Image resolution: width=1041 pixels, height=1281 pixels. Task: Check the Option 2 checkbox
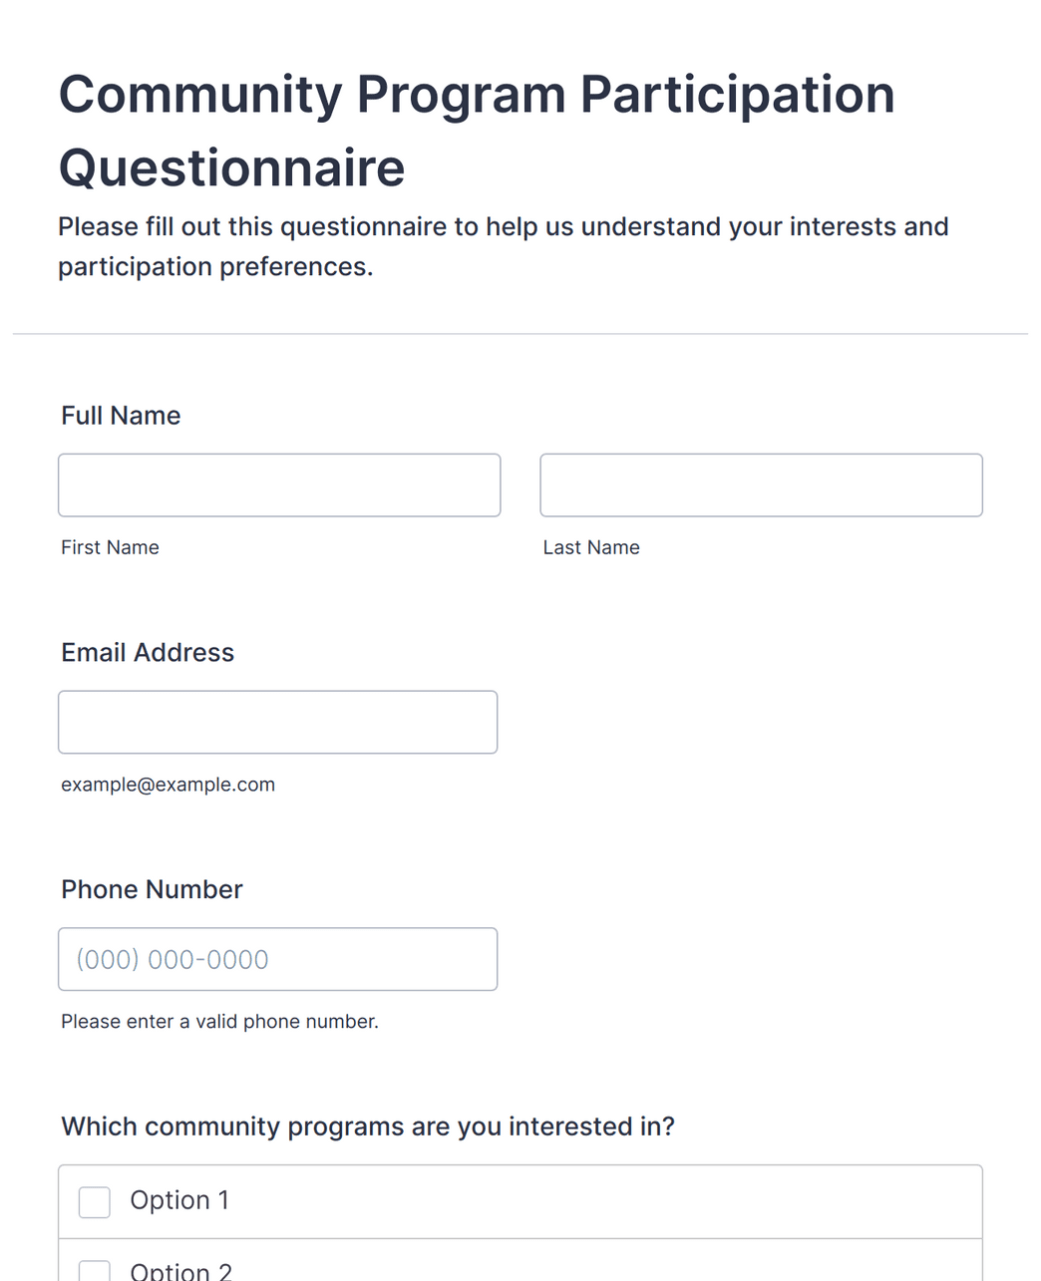(95, 1271)
